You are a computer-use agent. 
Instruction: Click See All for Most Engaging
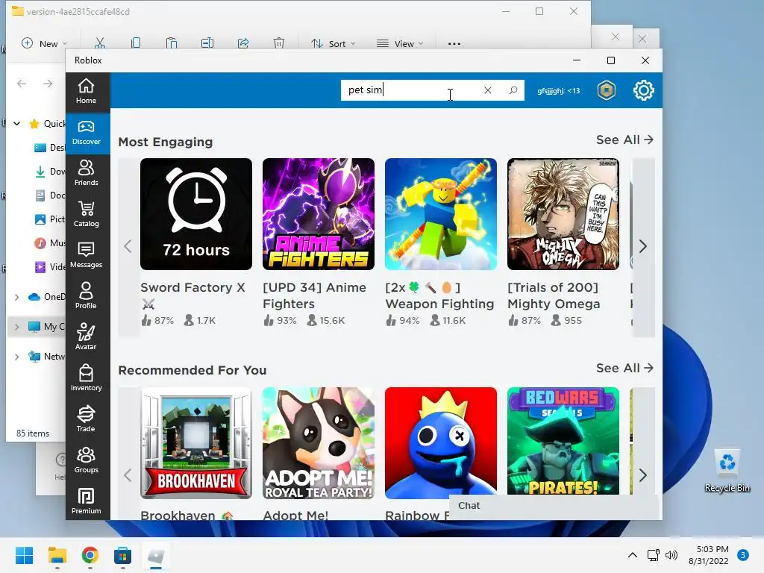click(624, 140)
